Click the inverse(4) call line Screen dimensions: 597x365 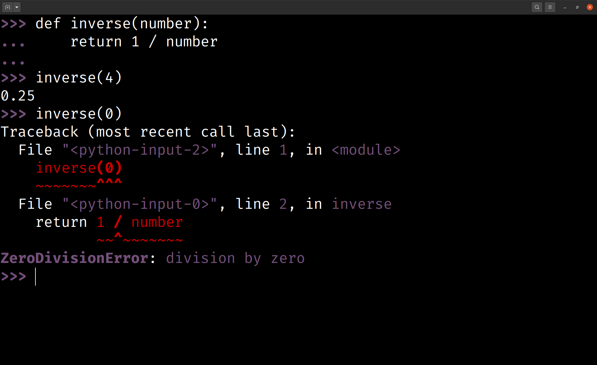click(x=79, y=77)
